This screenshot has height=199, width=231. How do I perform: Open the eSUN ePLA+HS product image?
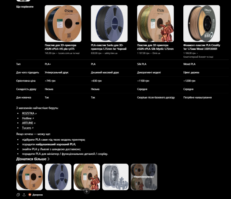(63, 23)
